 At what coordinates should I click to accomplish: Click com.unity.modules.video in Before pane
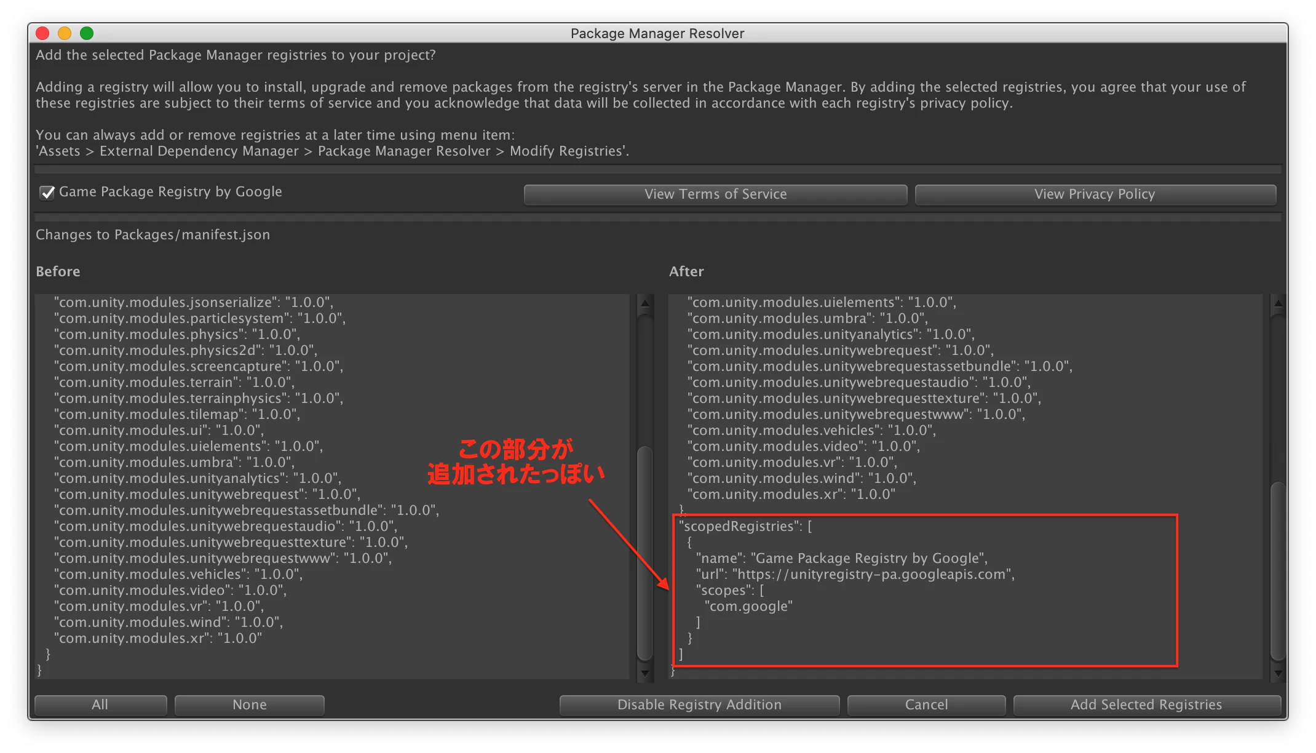point(170,591)
